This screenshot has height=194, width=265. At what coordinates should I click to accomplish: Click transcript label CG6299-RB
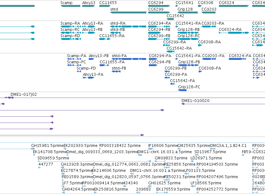pyautogui.click(x=159, y=36)
